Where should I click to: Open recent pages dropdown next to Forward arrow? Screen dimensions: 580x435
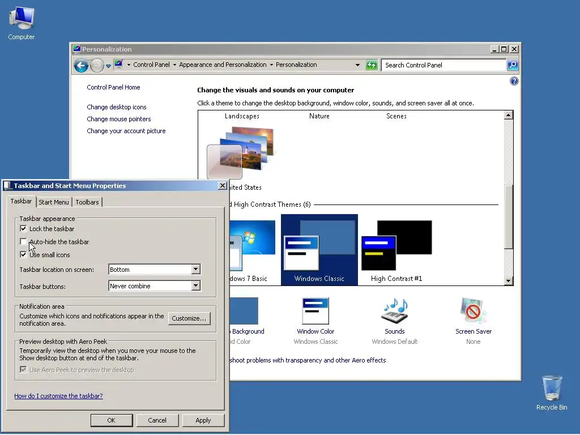click(x=108, y=66)
